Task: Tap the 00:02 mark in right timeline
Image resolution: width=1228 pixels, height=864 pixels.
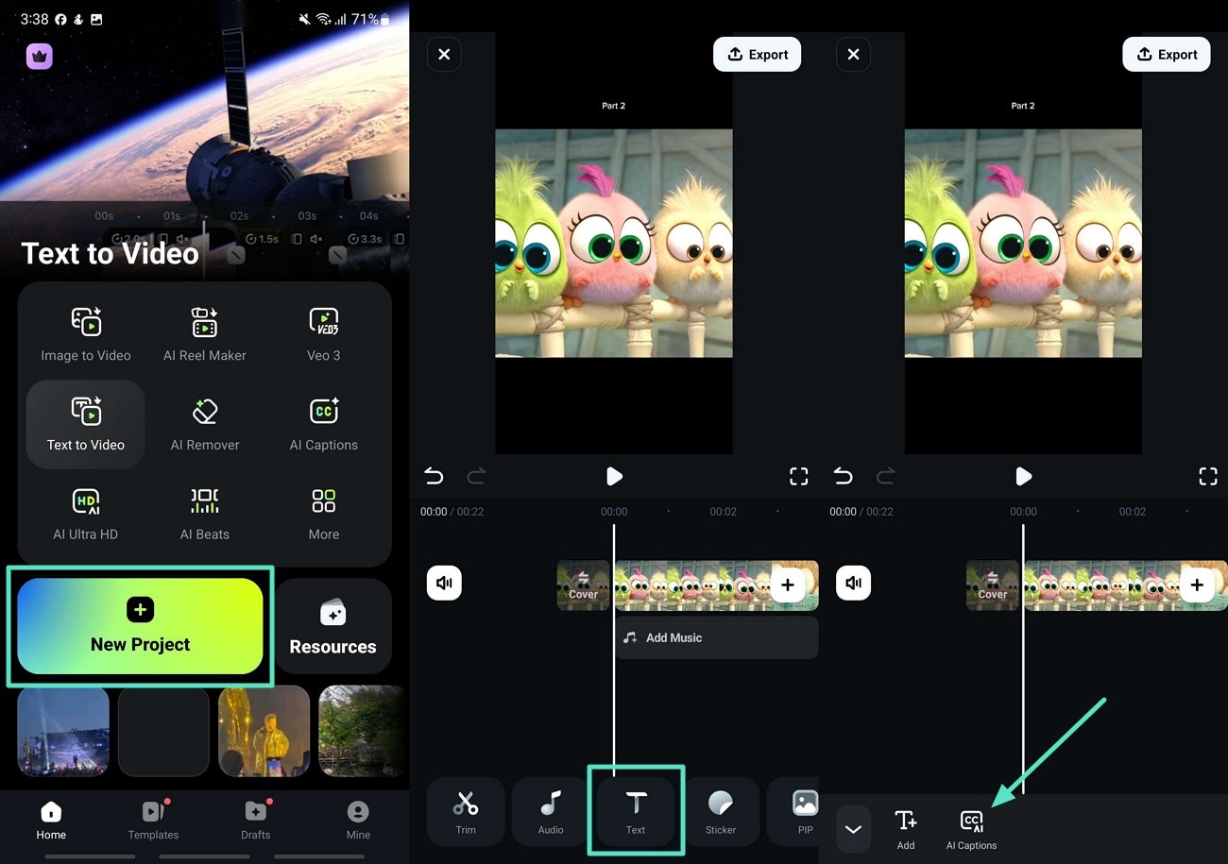Action: click(x=1133, y=512)
